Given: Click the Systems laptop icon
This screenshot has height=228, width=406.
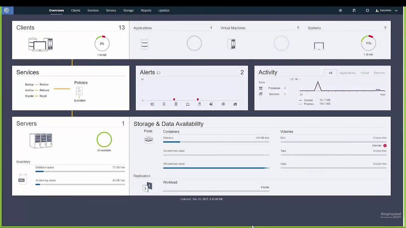Looking at the screenshot, I should point(319,46).
